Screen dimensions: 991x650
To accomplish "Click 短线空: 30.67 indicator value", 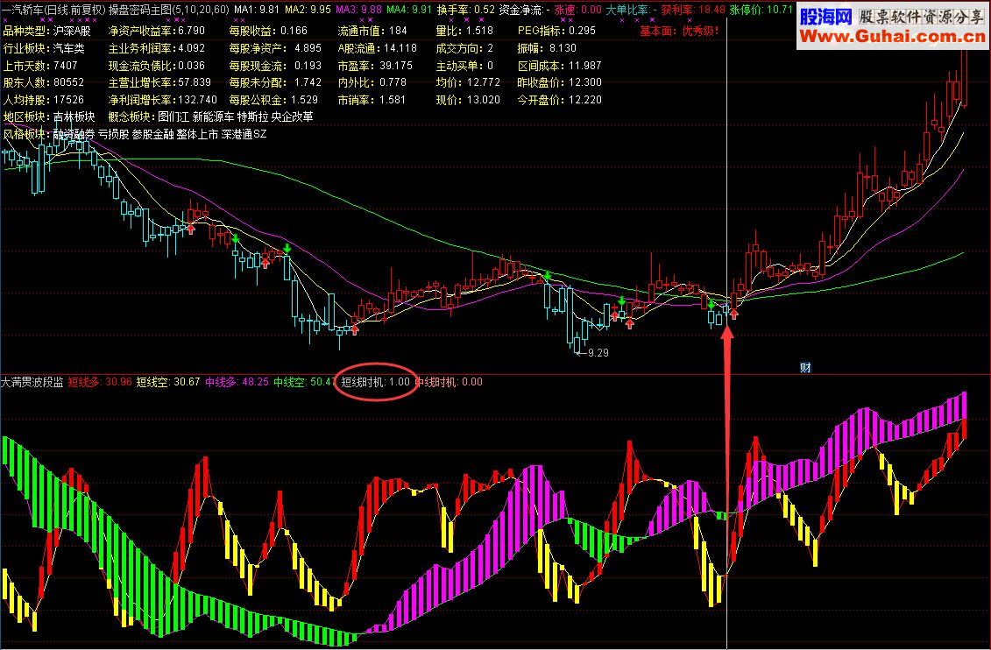I will tap(168, 382).
